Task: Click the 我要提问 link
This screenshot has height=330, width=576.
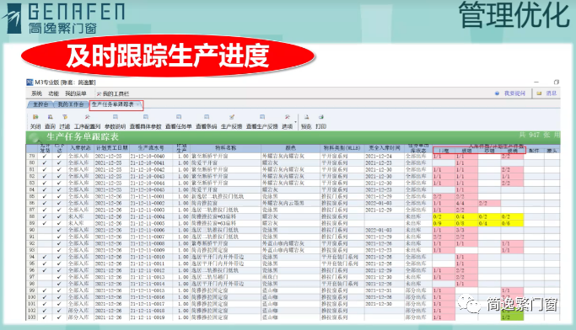Action: click(514, 93)
